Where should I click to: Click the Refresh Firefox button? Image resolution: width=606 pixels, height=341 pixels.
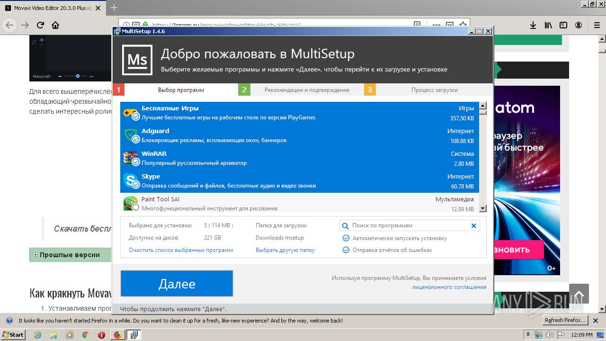(565, 320)
